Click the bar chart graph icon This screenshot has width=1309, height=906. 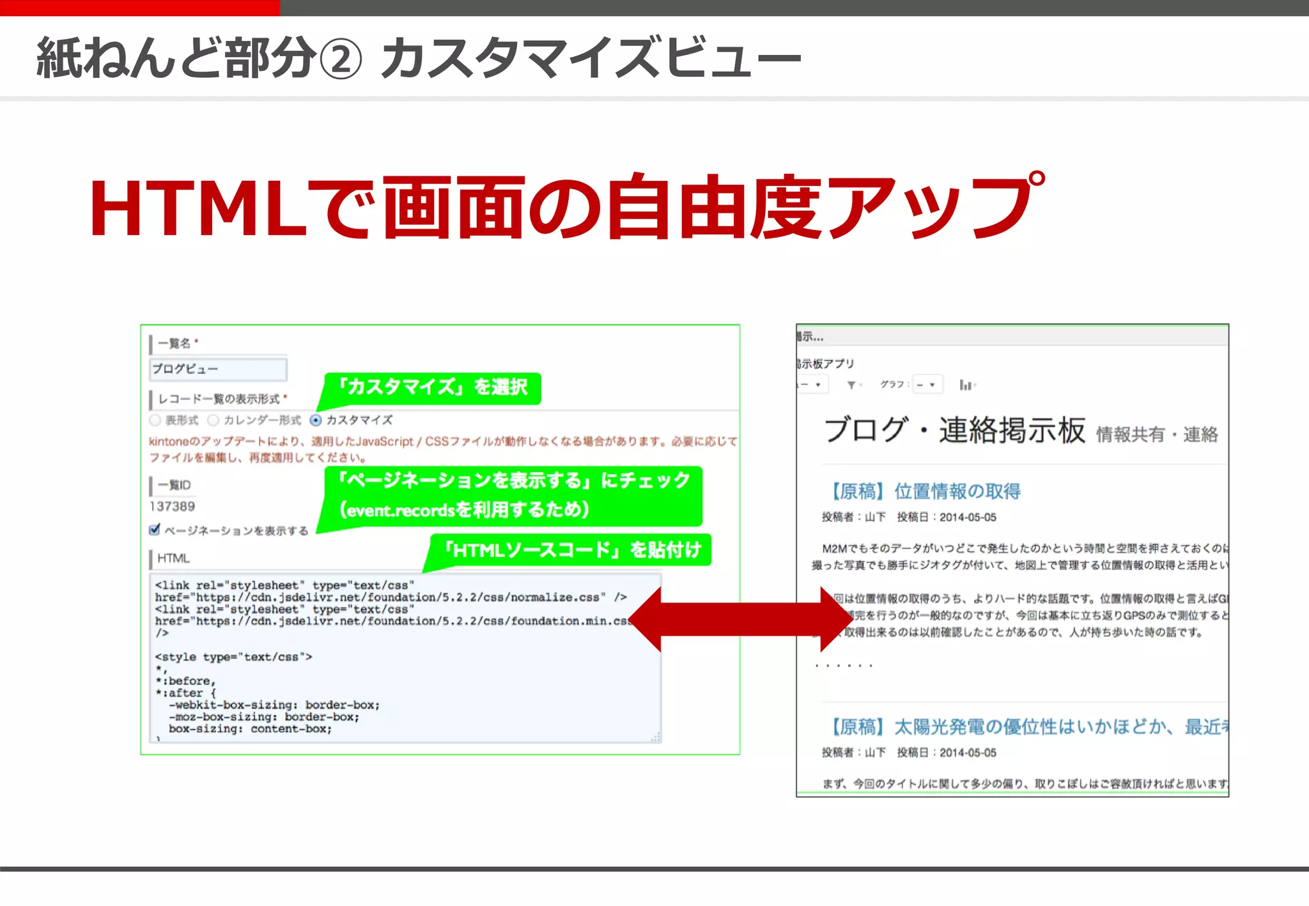click(x=965, y=385)
